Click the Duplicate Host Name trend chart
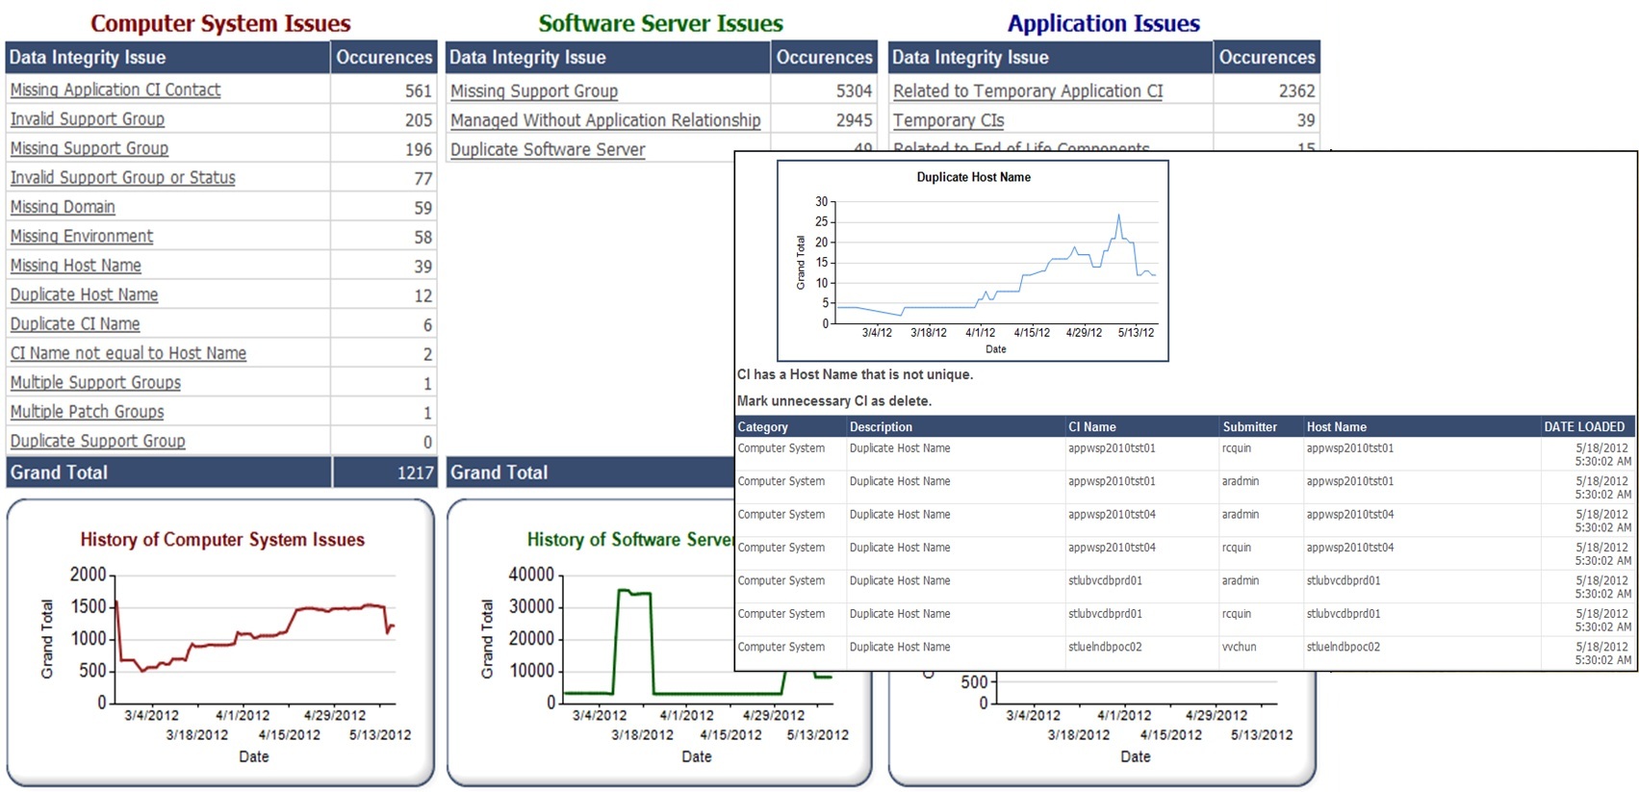The width and height of the screenshot is (1639, 792). pos(994,262)
